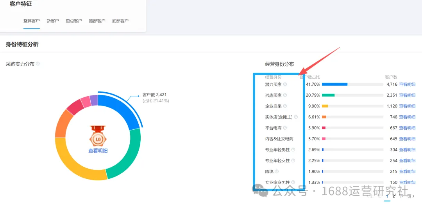Screen dimensions: 422x208
Task: Click the L0 medal badge in donut chart
Action: (x=98, y=136)
